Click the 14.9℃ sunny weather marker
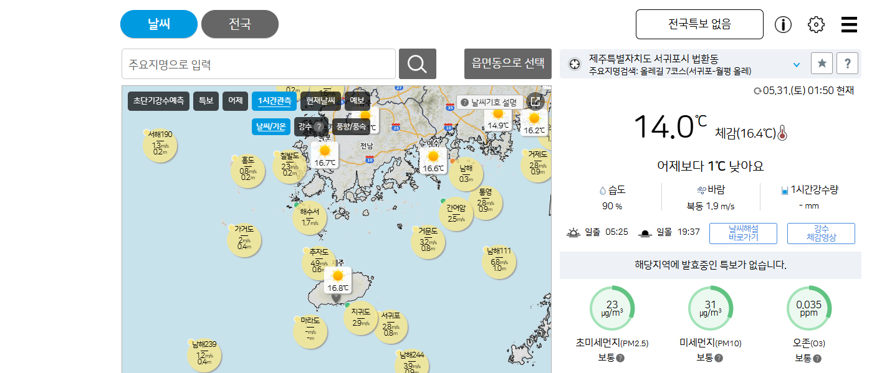 (x=498, y=119)
